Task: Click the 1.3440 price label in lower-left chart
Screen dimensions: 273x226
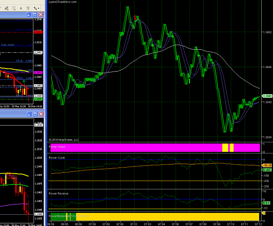Action: (x=38, y=214)
